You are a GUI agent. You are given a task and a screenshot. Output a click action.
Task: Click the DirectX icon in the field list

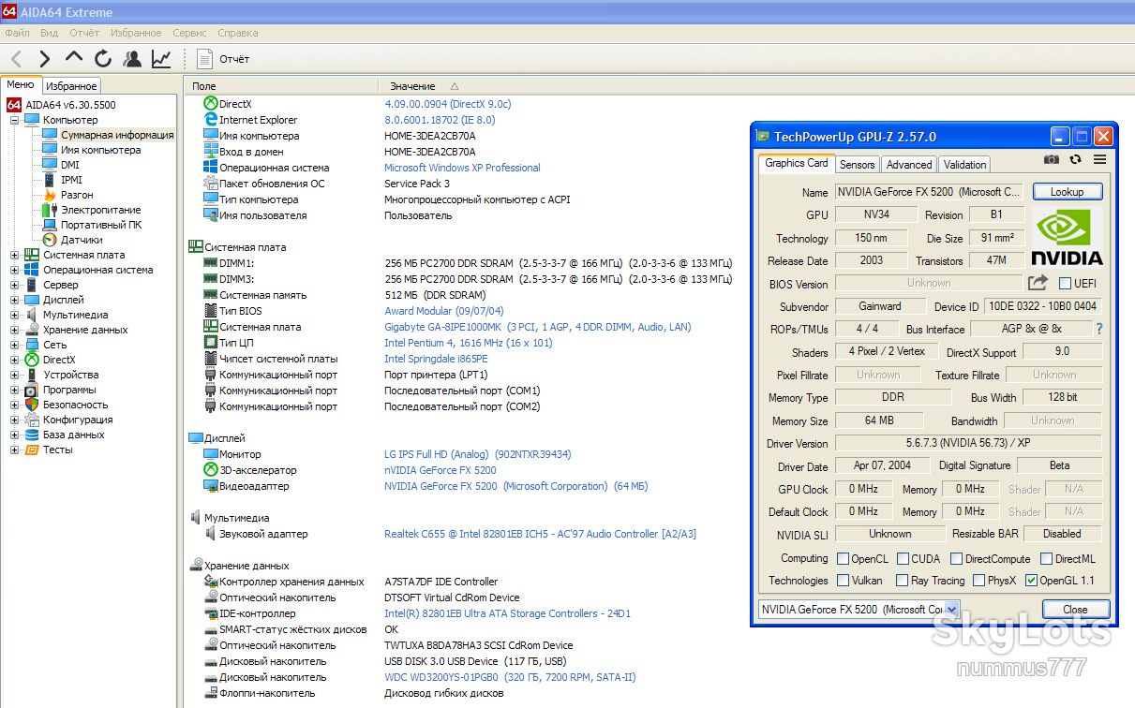[211, 104]
